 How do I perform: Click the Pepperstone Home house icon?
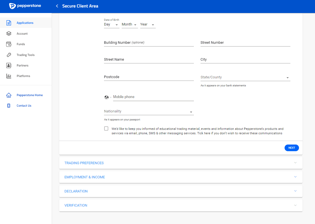click(9, 95)
